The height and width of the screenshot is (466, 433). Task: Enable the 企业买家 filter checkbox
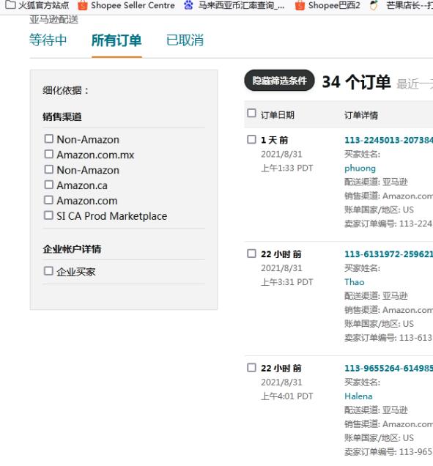coord(49,271)
